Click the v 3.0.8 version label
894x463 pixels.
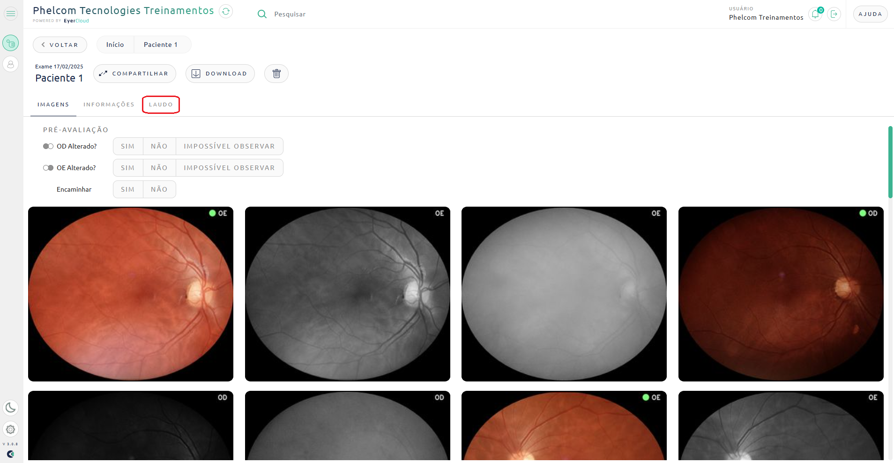point(10,444)
